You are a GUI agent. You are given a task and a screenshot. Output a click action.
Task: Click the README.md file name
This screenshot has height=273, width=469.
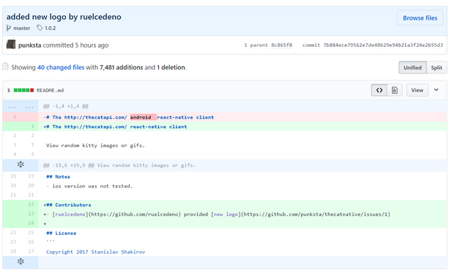tap(50, 91)
